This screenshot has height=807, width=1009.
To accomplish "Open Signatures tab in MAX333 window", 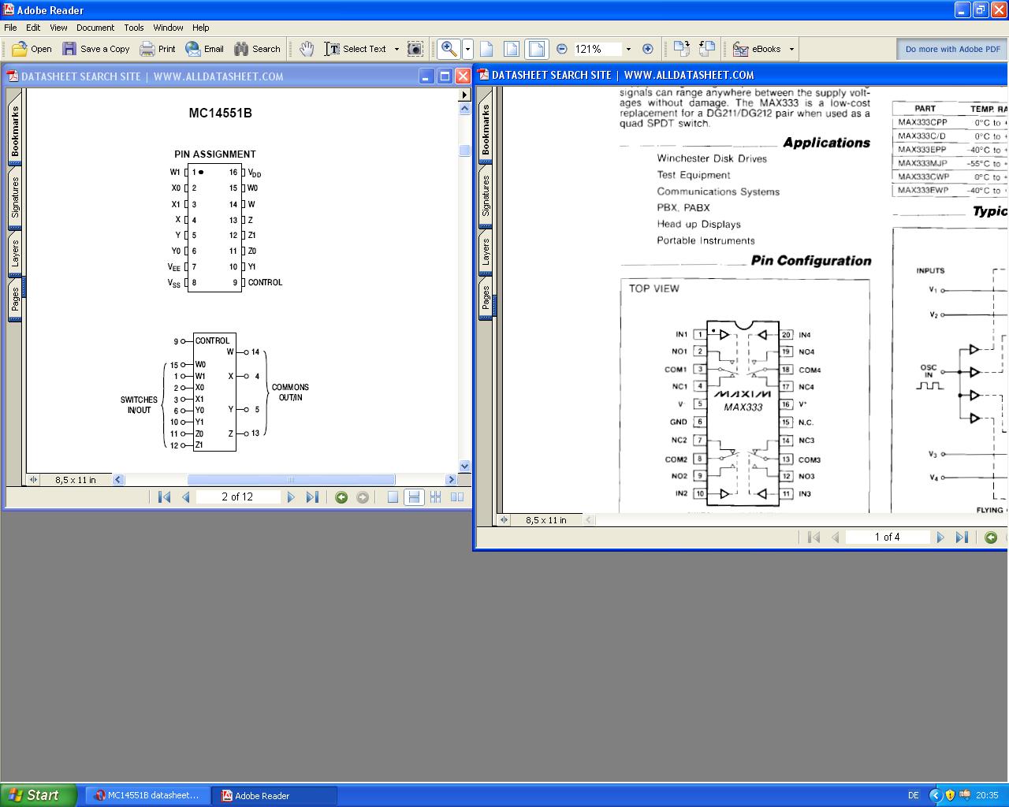I will click(x=486, y=195).
